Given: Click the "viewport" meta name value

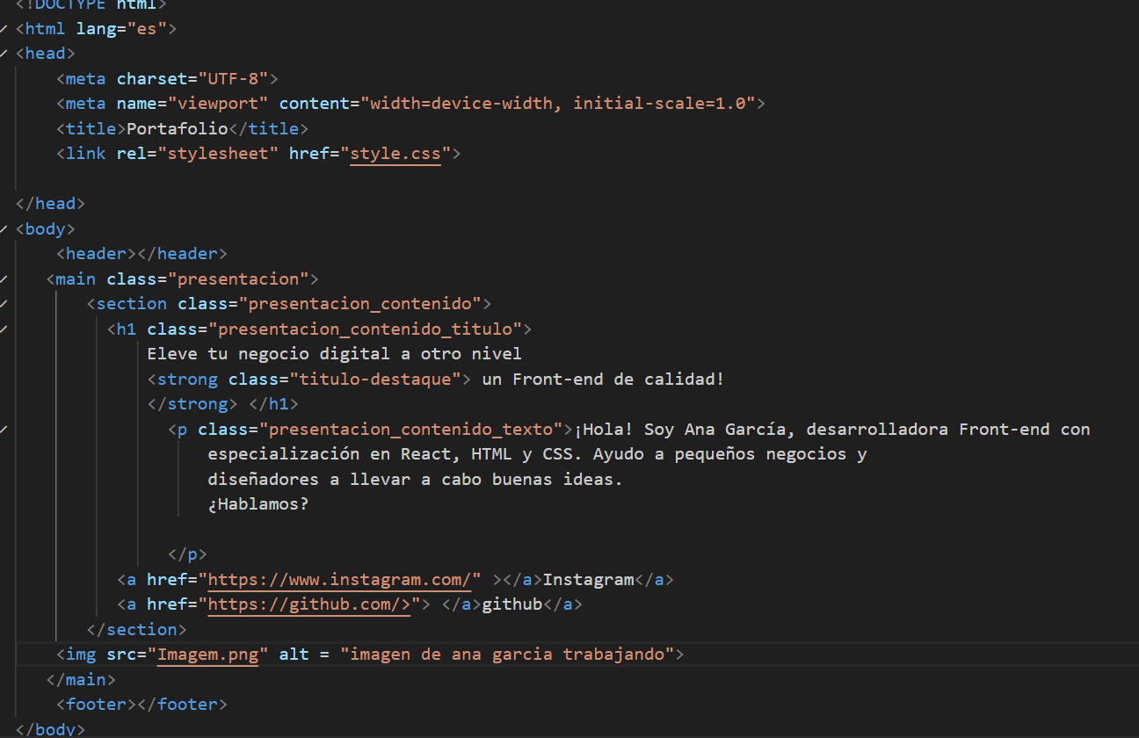Looking at the screenshot, I should coord(218,104).
